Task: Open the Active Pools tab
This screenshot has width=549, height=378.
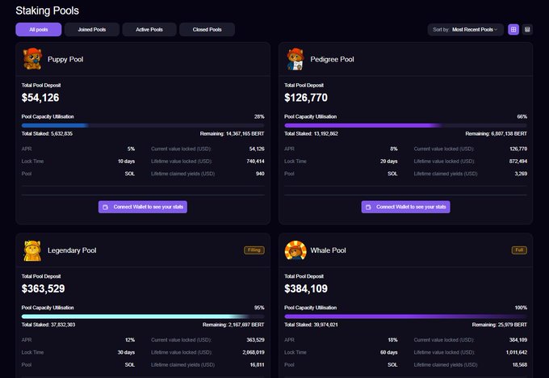Action: point(149,29)
